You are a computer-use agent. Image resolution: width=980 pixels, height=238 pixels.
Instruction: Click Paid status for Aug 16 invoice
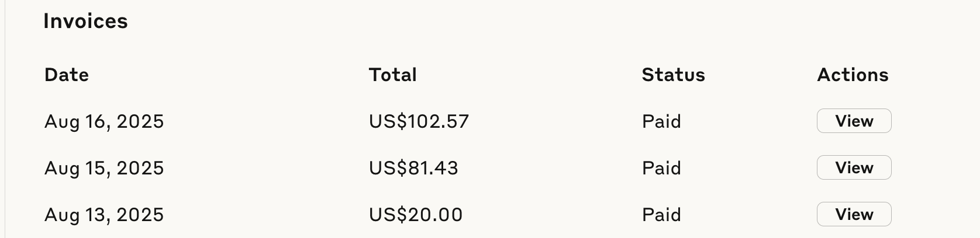pyautogui.click(x=661, y=121)
